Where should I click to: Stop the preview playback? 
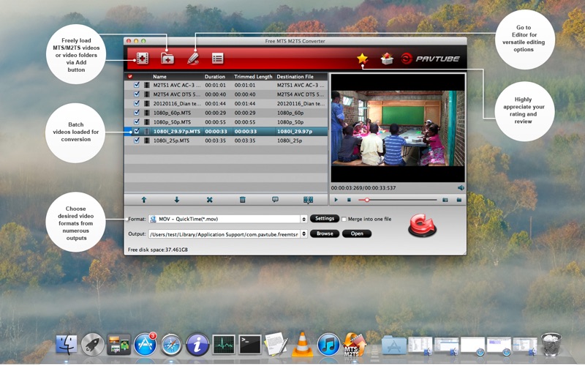pyautogui.click(x=349, y=200)
